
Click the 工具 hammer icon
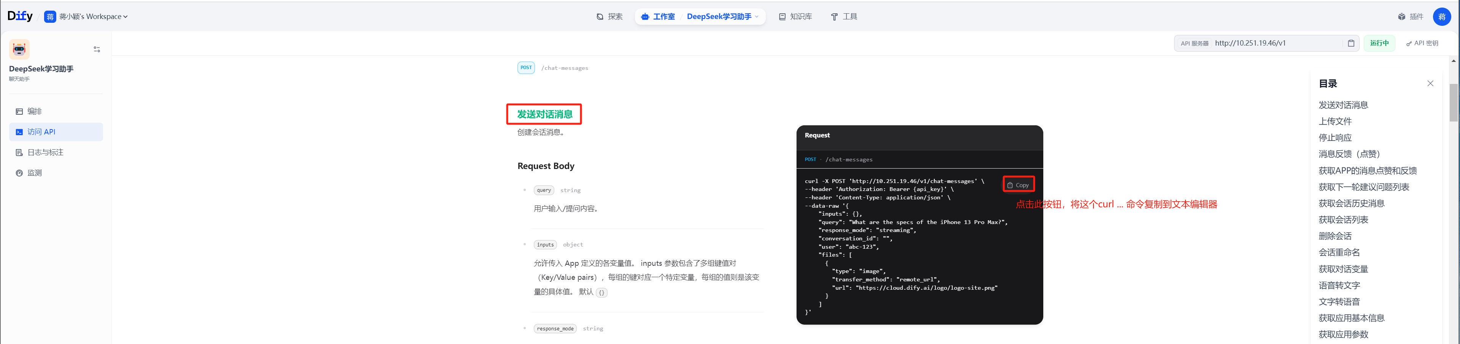834,17
